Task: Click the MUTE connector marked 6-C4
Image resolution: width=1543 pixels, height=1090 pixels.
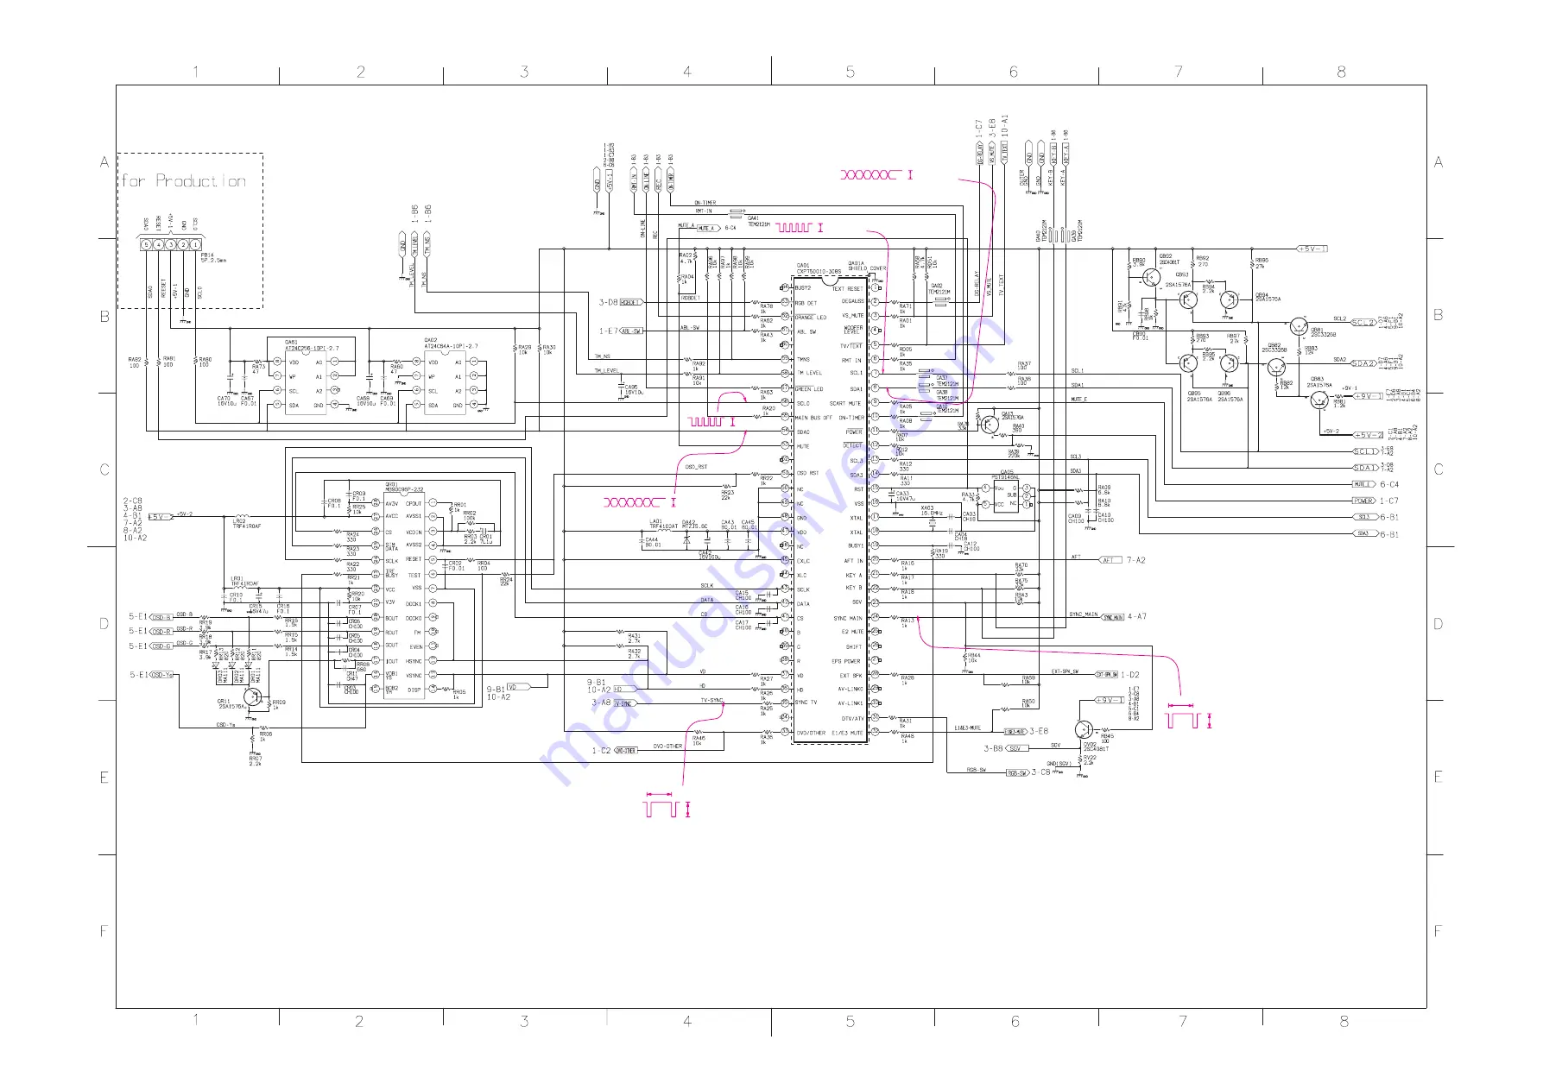Action: pos(1364,484)
